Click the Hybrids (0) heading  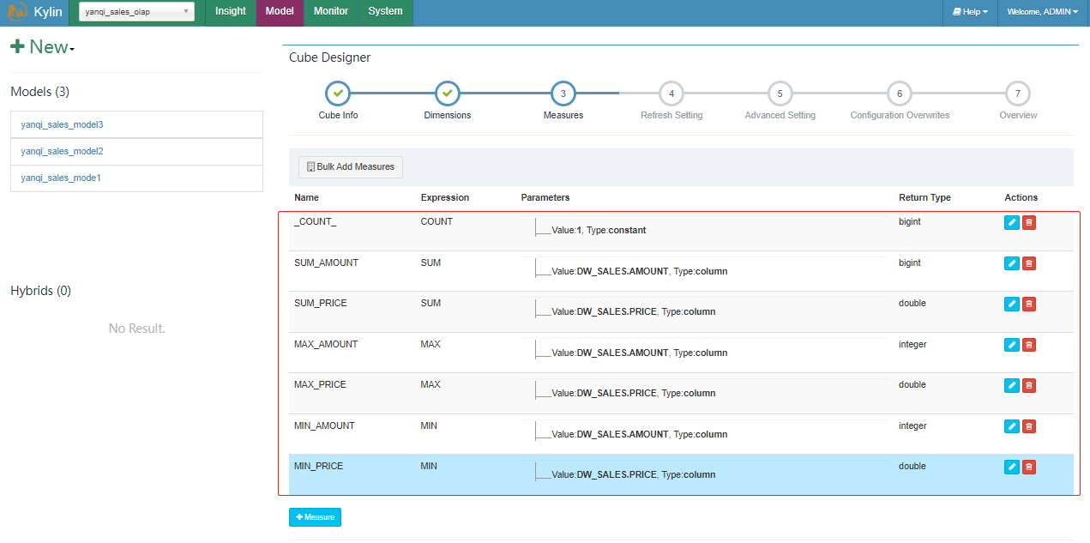coord(40,291)
